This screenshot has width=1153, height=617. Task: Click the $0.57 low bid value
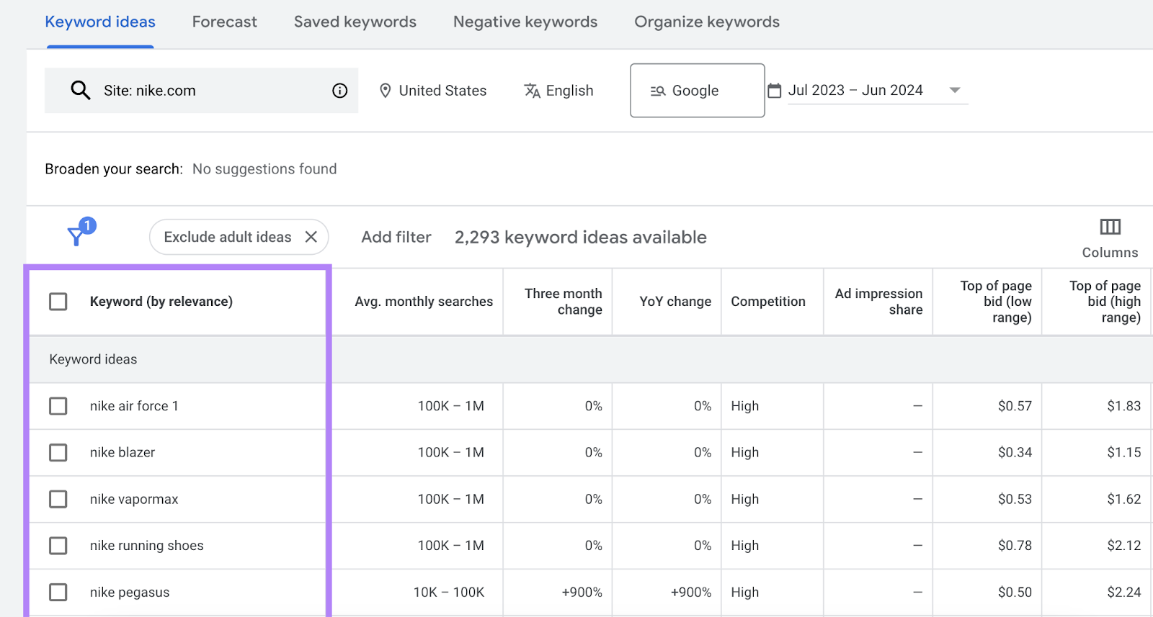[x=1015, y=406]
